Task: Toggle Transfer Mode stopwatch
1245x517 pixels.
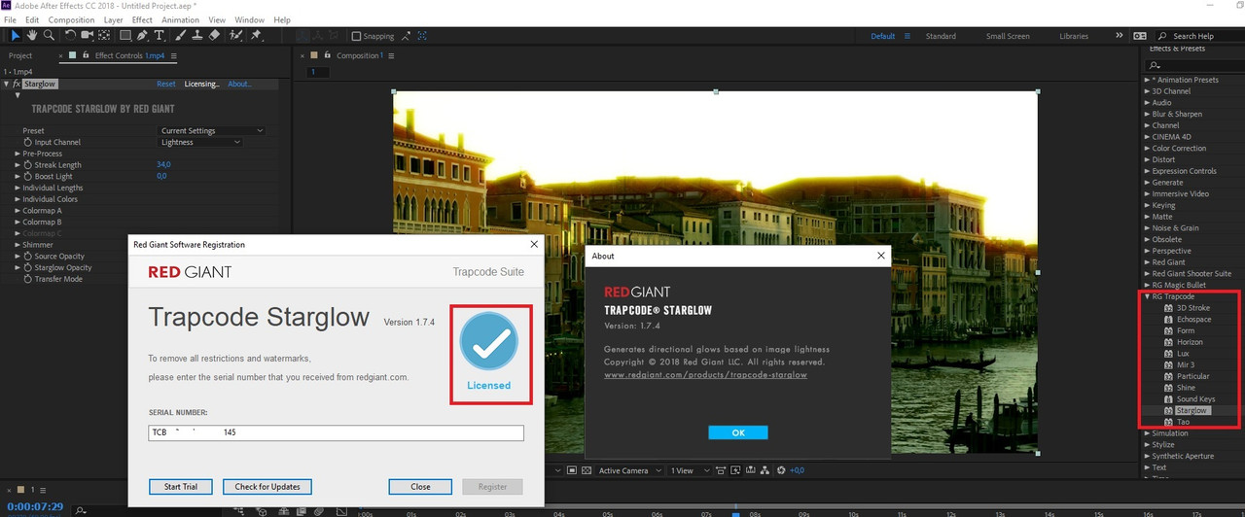Action: click(27, 279)
